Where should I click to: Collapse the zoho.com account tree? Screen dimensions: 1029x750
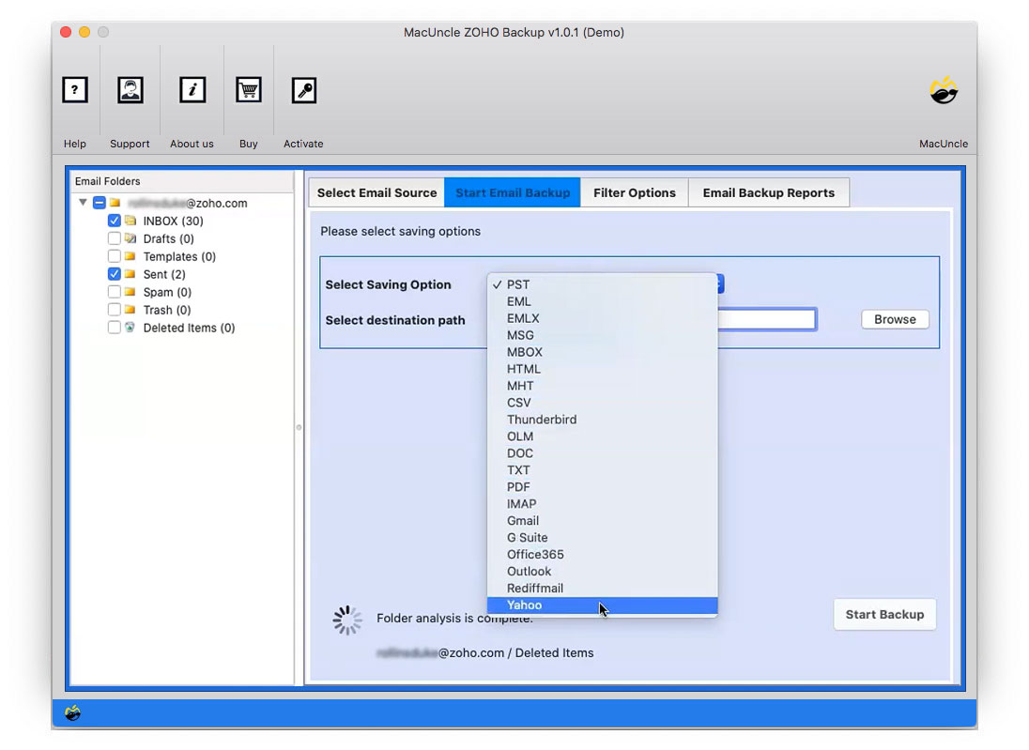click(x=83, y=202)
